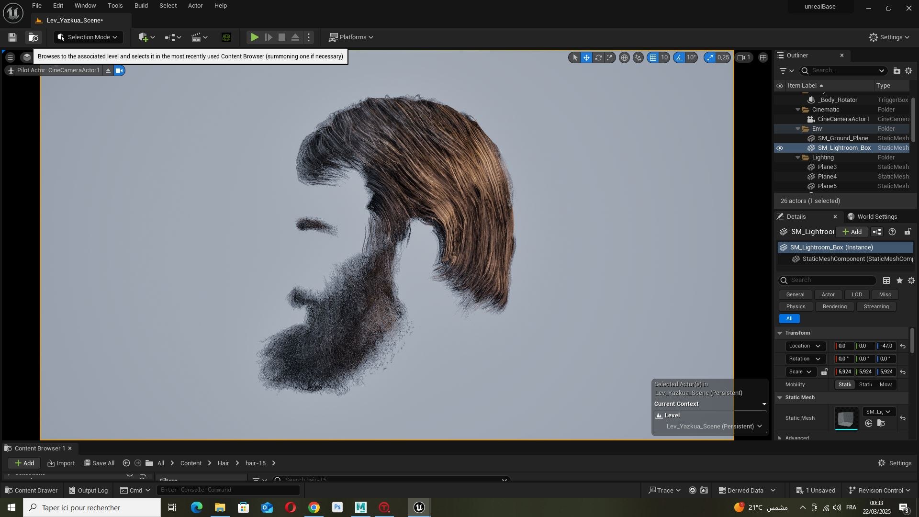This screenshot has width=919, height=517.
Task: Activate the Select objects arrow tool in the viewport
Action: 575,57
